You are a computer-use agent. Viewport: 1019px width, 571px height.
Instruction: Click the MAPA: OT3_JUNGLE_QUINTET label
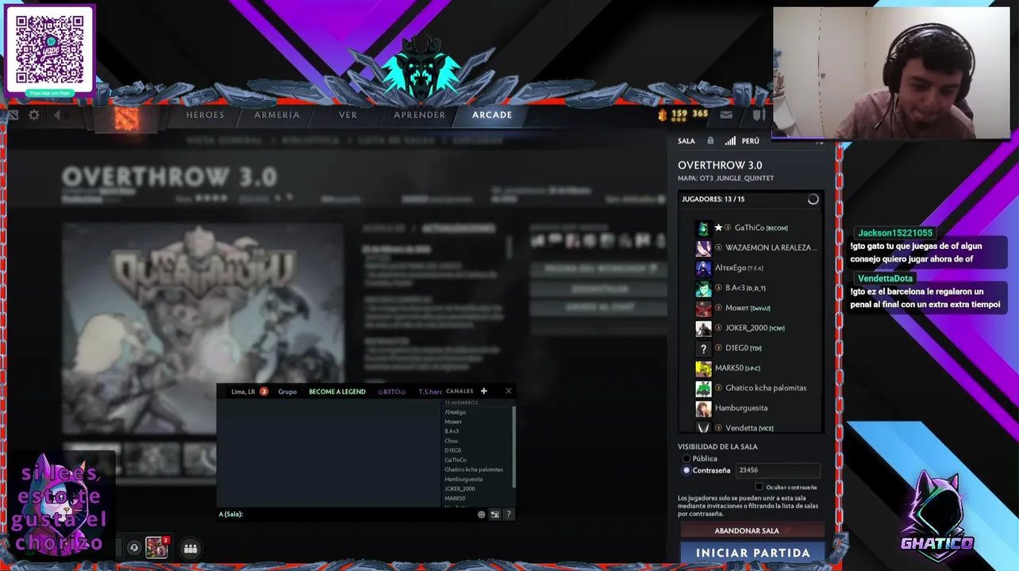(x=725, y=178)
